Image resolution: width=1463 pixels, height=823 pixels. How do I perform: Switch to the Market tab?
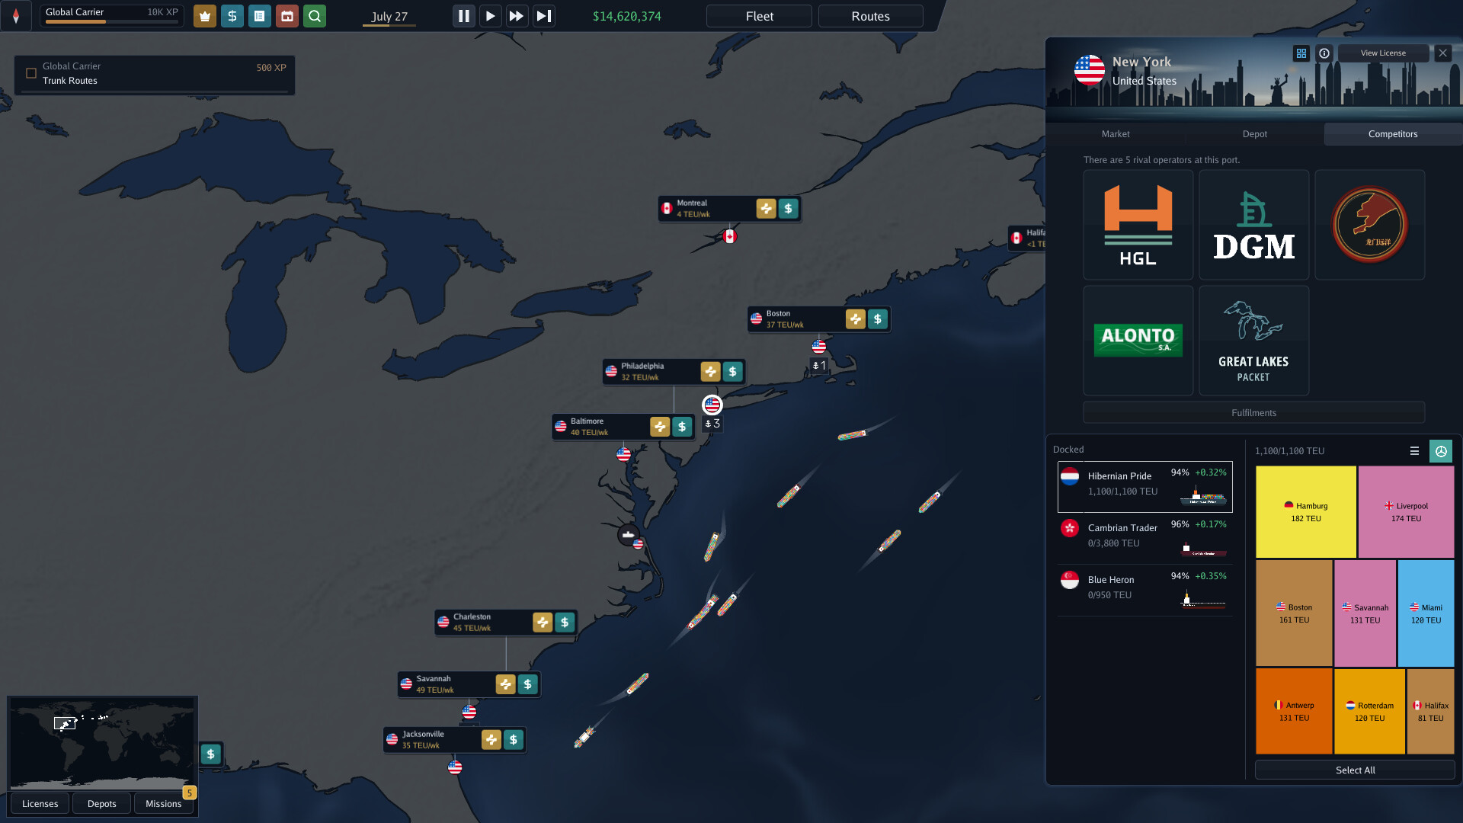click(x=1116, y=133)
